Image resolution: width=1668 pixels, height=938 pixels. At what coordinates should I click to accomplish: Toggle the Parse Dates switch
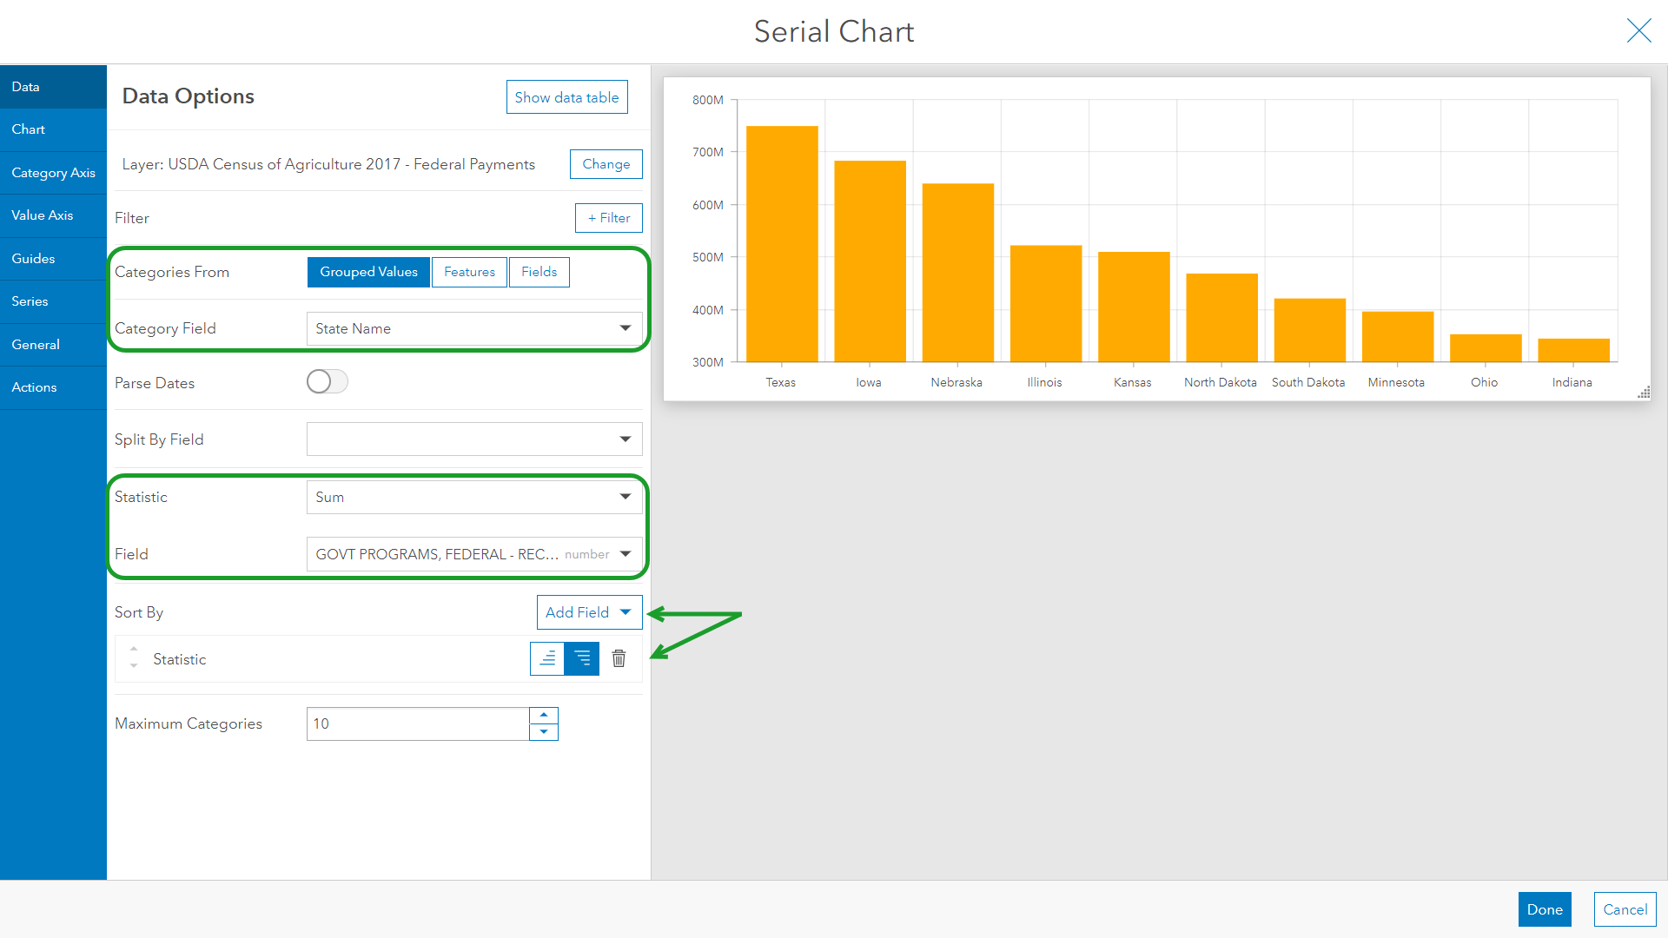click(x=328, y=382)
